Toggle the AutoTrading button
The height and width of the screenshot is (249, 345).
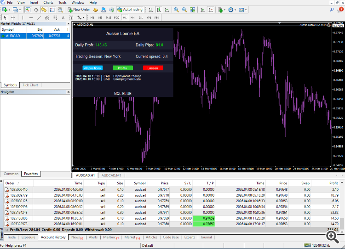130,10
